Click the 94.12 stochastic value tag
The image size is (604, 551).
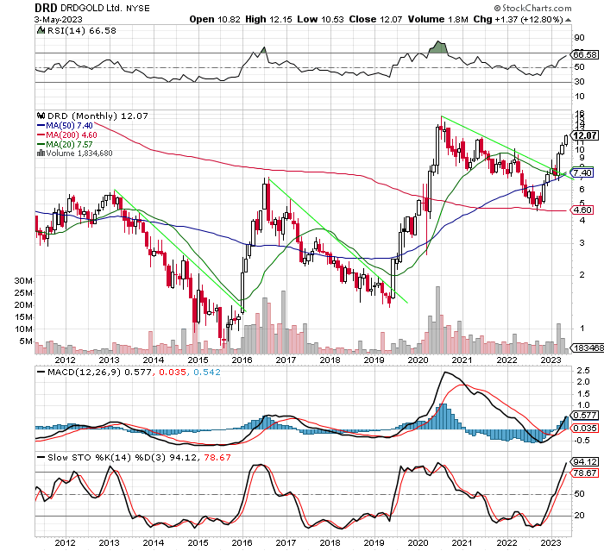pyautogui.click(x=584, y=461)
